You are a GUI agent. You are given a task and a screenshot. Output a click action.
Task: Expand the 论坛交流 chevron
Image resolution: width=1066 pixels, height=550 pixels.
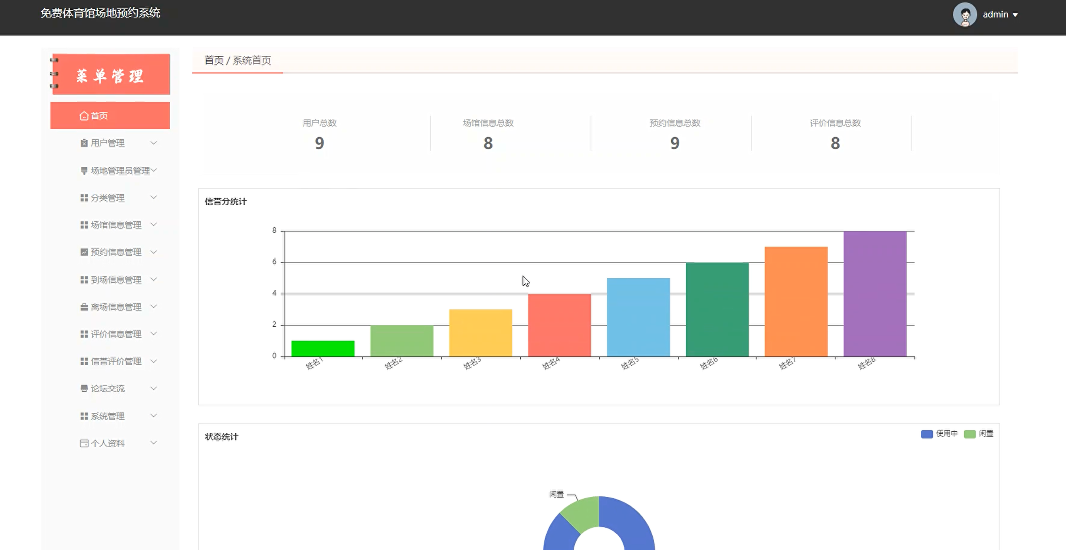coord(153,388)
